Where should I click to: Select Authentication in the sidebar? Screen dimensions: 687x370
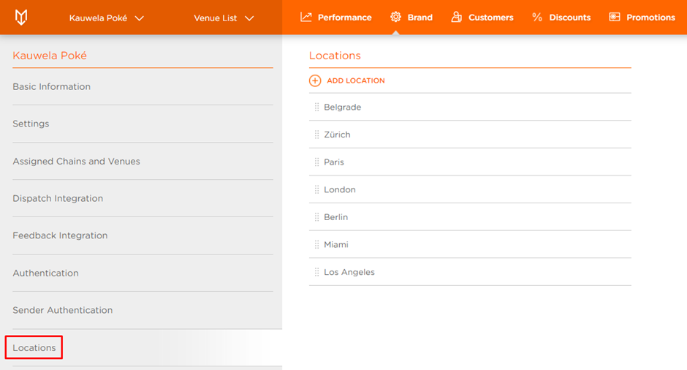pos(143,273)
